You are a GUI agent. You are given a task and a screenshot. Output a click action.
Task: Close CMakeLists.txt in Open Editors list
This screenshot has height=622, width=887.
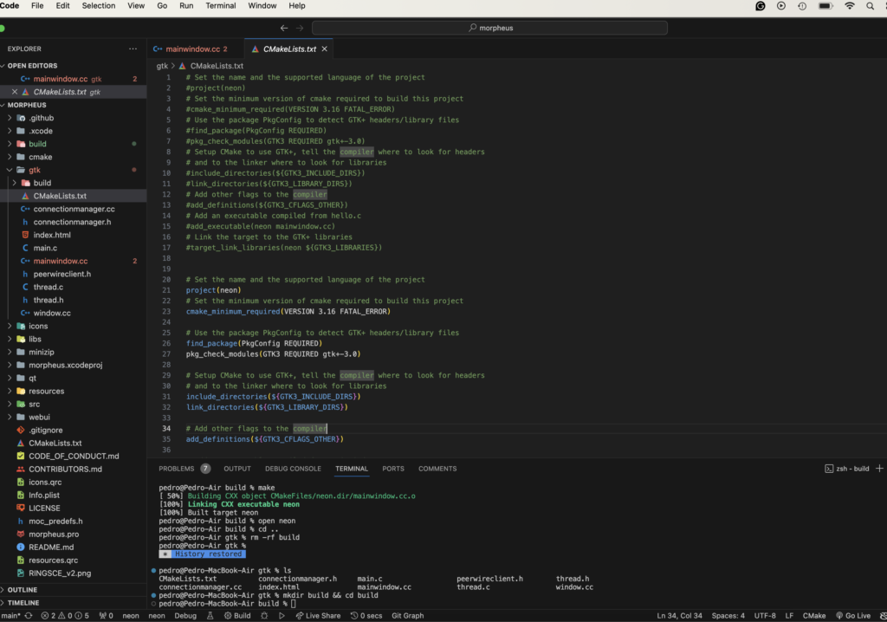point(13,92)
